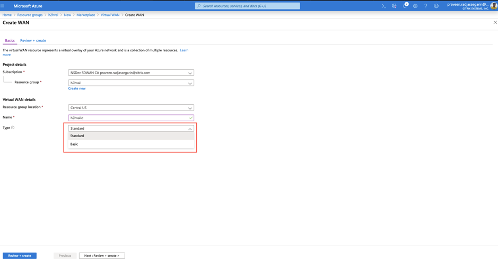Click the Name input field
This screenshot has height=260, width=498.
[x=131, y=118]
